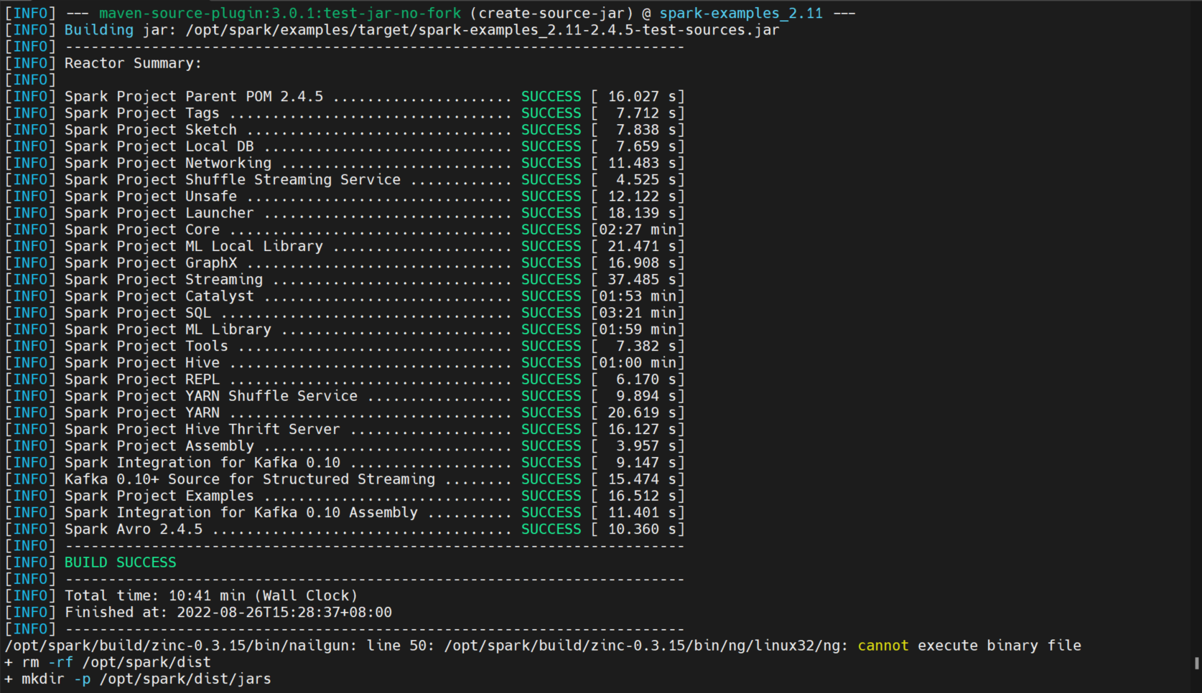Select 'Total time: 10:41 min (Wall Clock)' line
This screenshot has height=693, width=1202.
point(211,595)
